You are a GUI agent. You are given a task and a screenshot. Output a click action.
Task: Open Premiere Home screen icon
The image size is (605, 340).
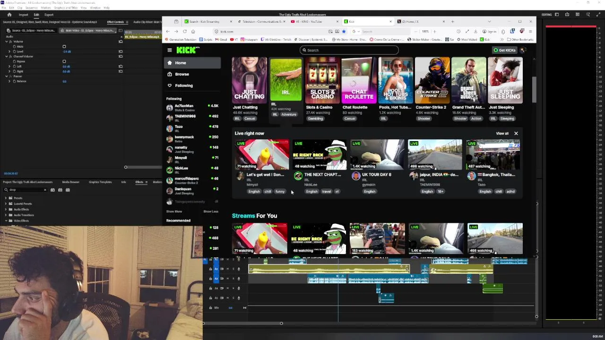pos(9,15)
